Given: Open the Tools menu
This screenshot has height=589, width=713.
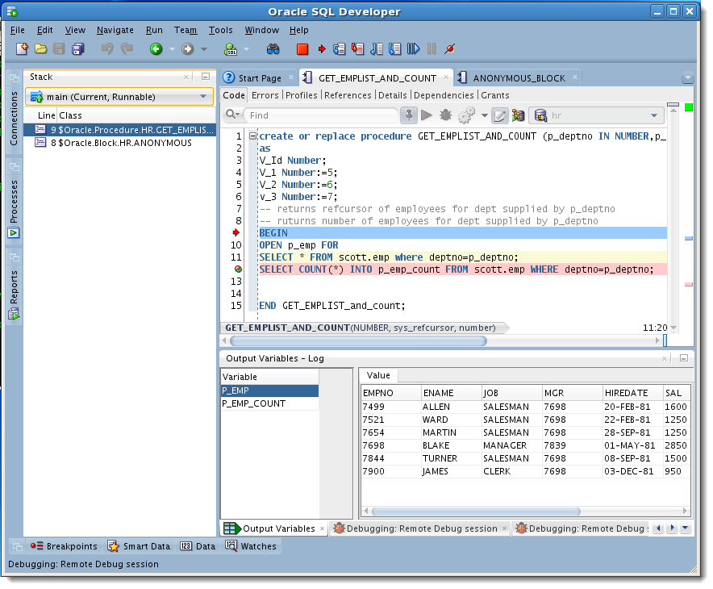Looking at the screenshot, I should click(x=220, y=30).
